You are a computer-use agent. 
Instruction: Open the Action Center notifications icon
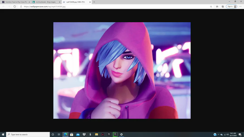point(240,135)
